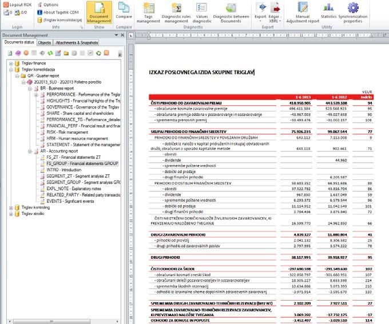Select FS_ZT - Financial statements ZT
Image resolution: width=389 pixels, height=324 pixels.
click(x=74, y=157)
